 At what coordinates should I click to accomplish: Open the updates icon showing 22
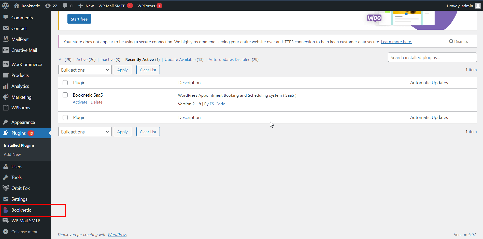48,6
